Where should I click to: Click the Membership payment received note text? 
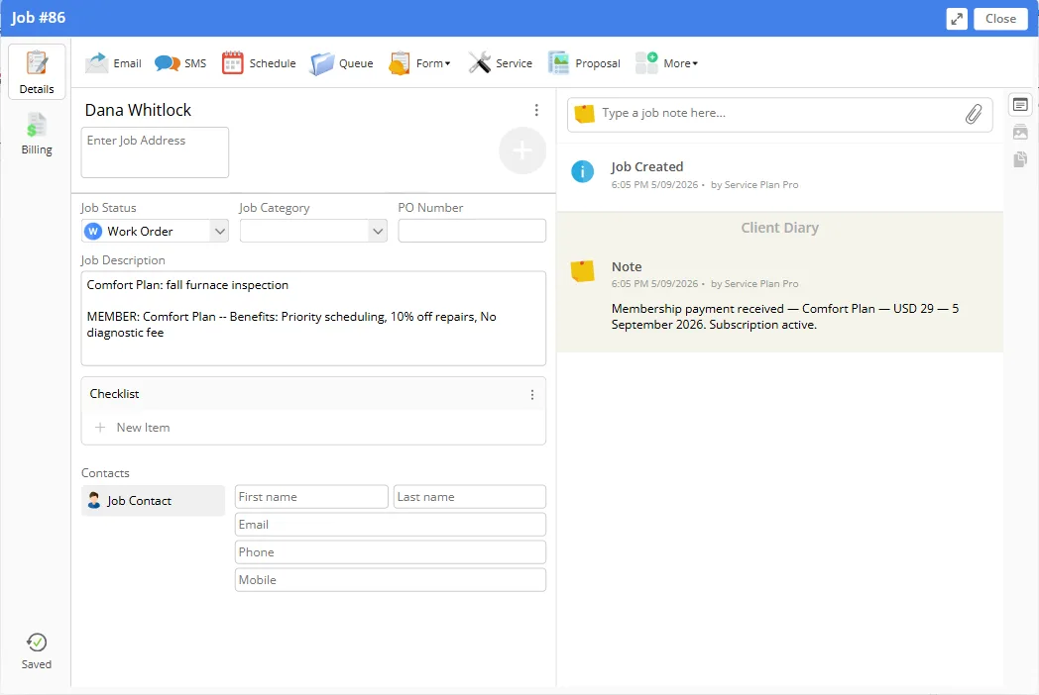pyautogui.click(x=785, y=317)
